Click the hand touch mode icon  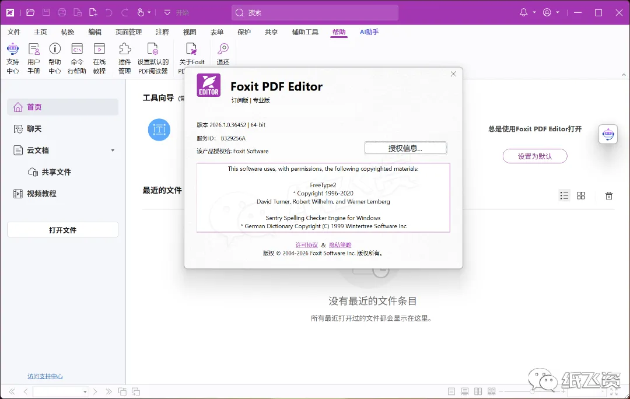point(140,12)
